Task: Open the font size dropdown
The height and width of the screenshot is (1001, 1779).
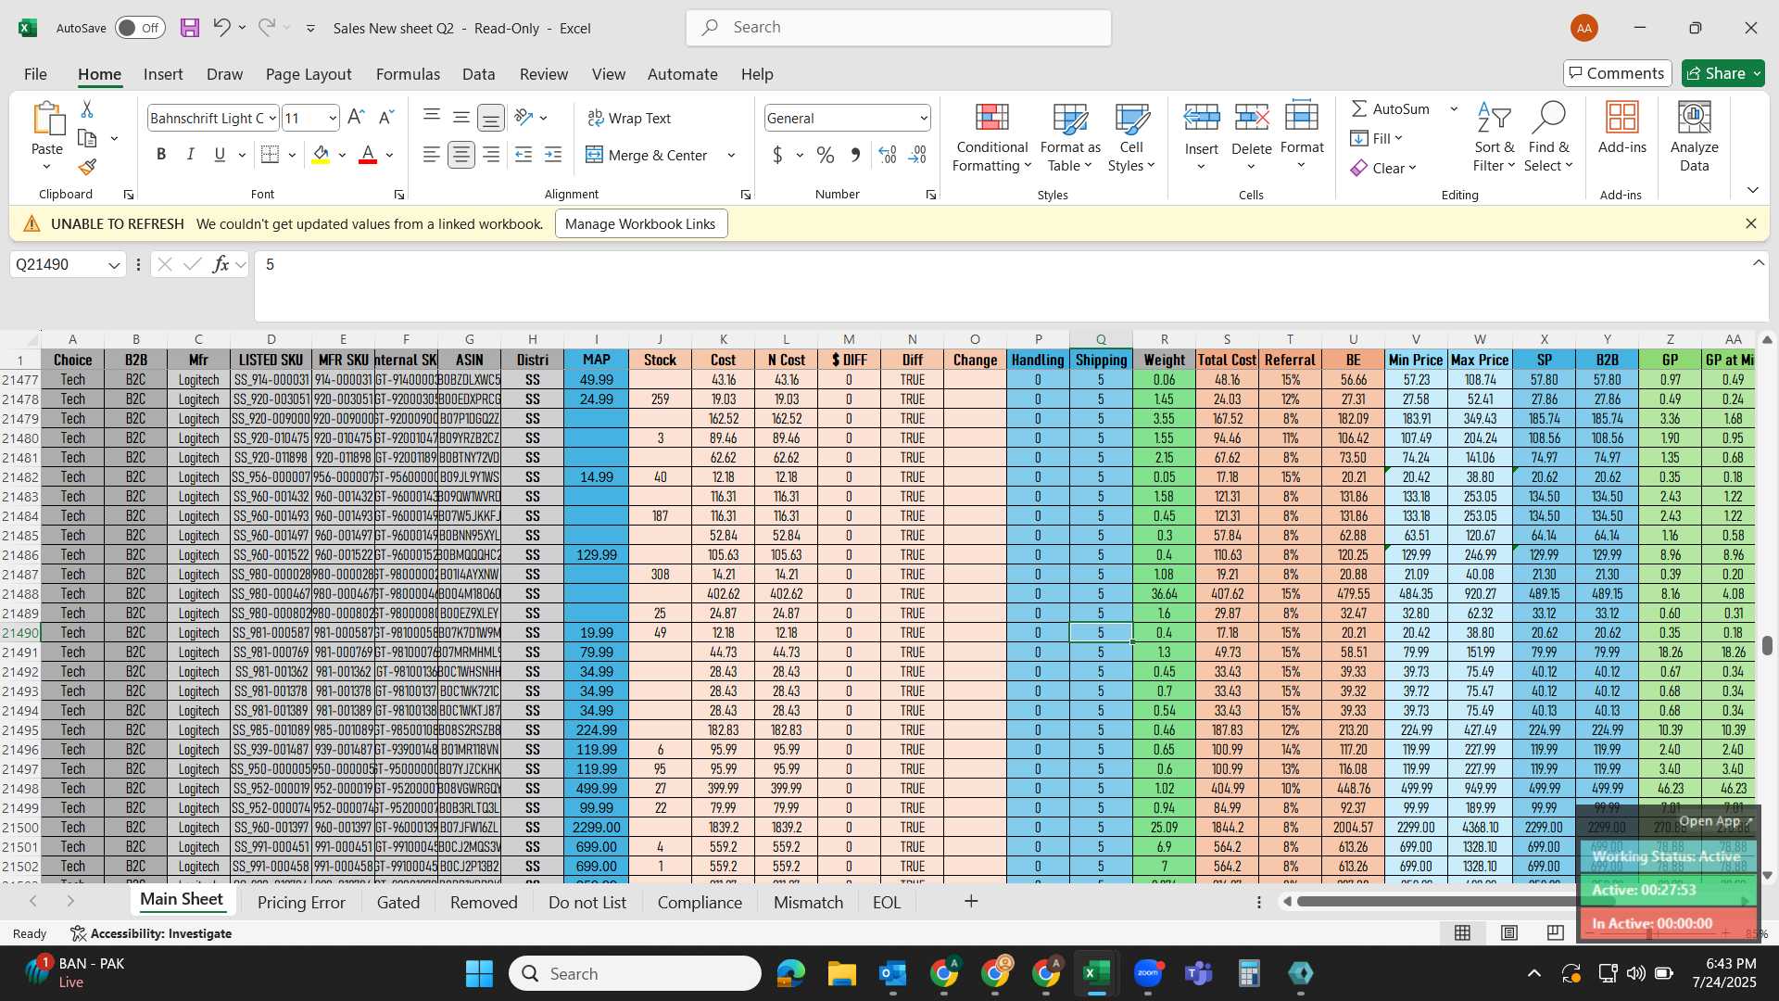Action: 333,118
